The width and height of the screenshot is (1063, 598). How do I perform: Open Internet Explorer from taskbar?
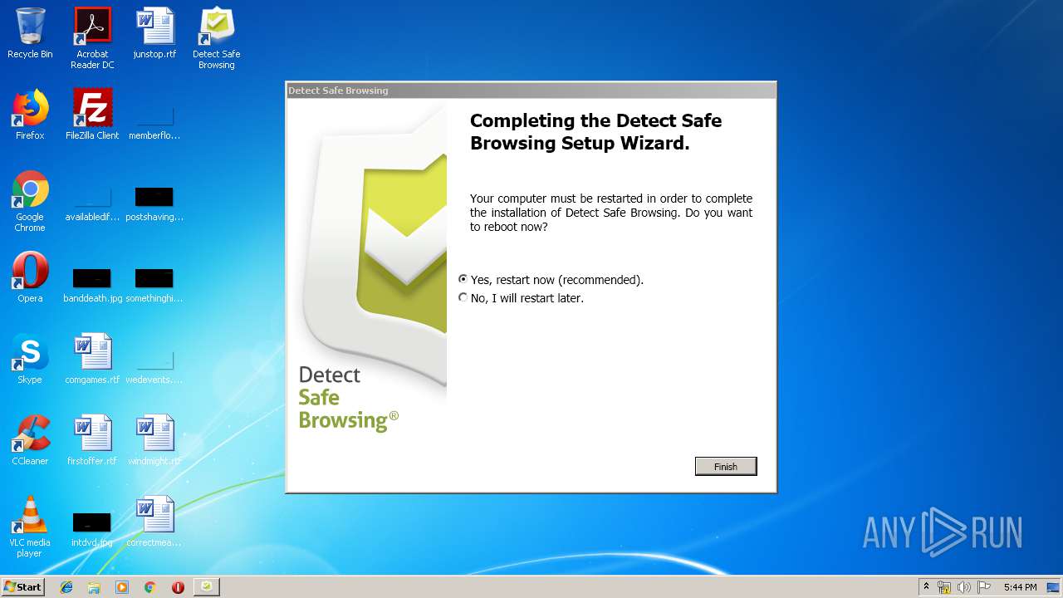click(66, 587)
